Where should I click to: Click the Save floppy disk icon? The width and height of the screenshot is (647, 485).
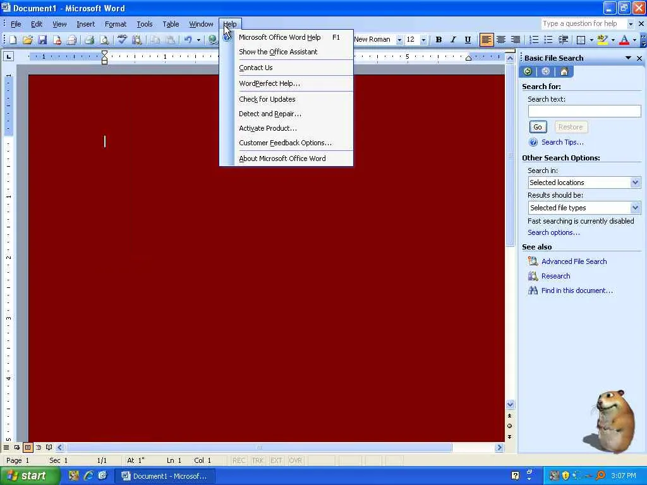point(42,40)
